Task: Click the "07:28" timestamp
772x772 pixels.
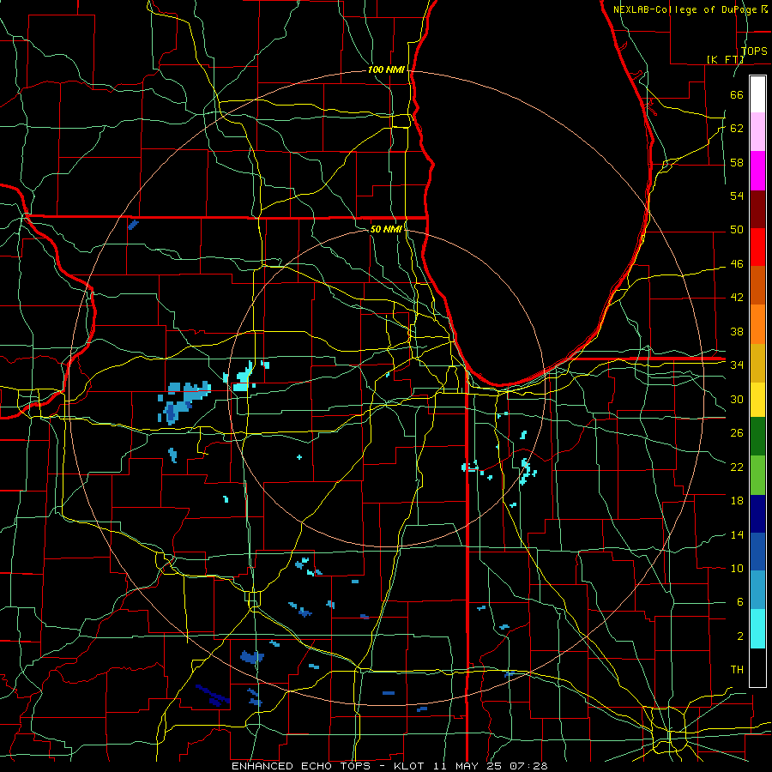Action: click(x=528, y=766)
